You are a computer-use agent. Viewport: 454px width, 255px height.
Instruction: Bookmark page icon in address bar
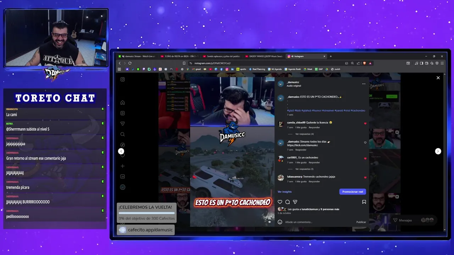pyautogui.click(x=184, y=63)
